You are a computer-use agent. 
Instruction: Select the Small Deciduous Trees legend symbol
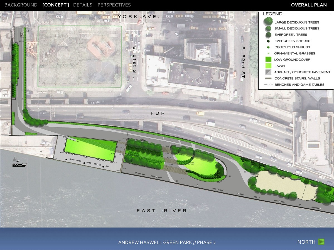coord(268,28)
